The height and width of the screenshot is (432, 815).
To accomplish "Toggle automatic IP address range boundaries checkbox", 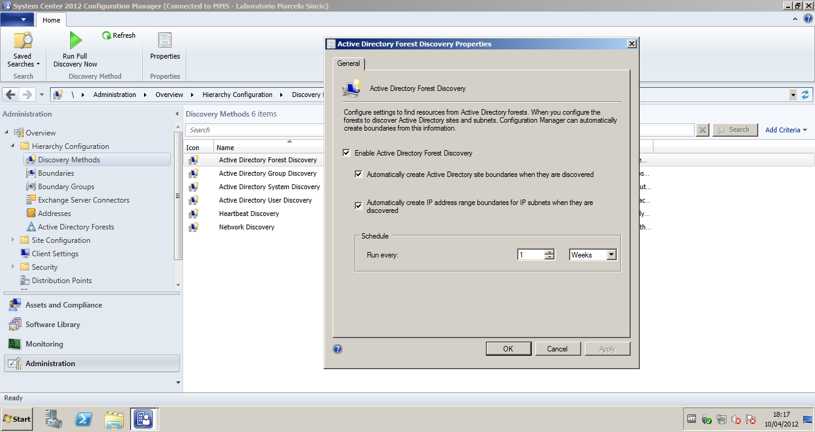I will pyautogui.click(x=359, y=206).
